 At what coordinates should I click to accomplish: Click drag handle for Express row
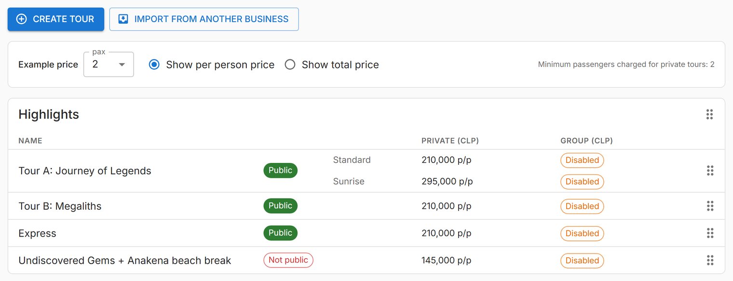click(710, 233)
